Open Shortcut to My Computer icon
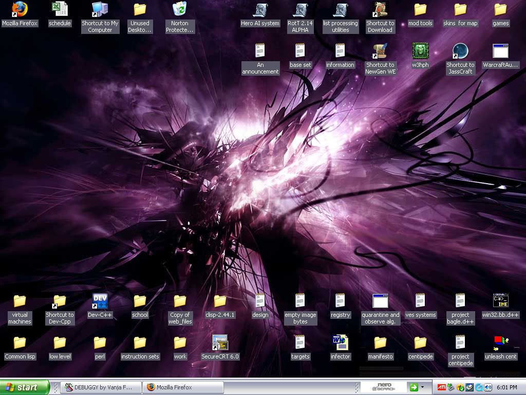 pyautogui.click(x=100, y=9)
